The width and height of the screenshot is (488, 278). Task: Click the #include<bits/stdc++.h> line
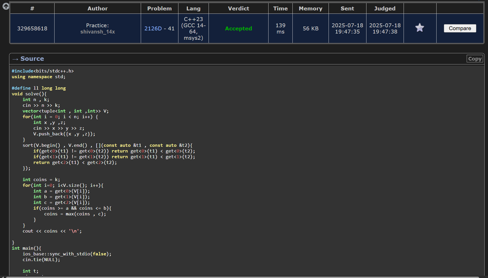[x=43, y=71]
